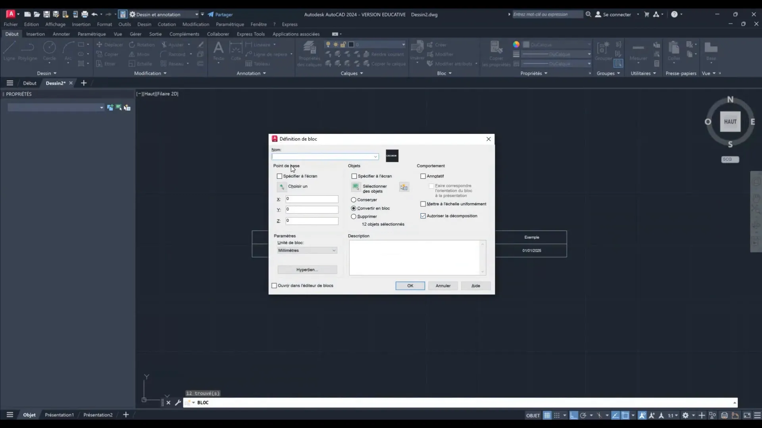Expand the Dessin ribbon panel
The height and width of the screenshot is (428, 762).
tap(47, 73)
